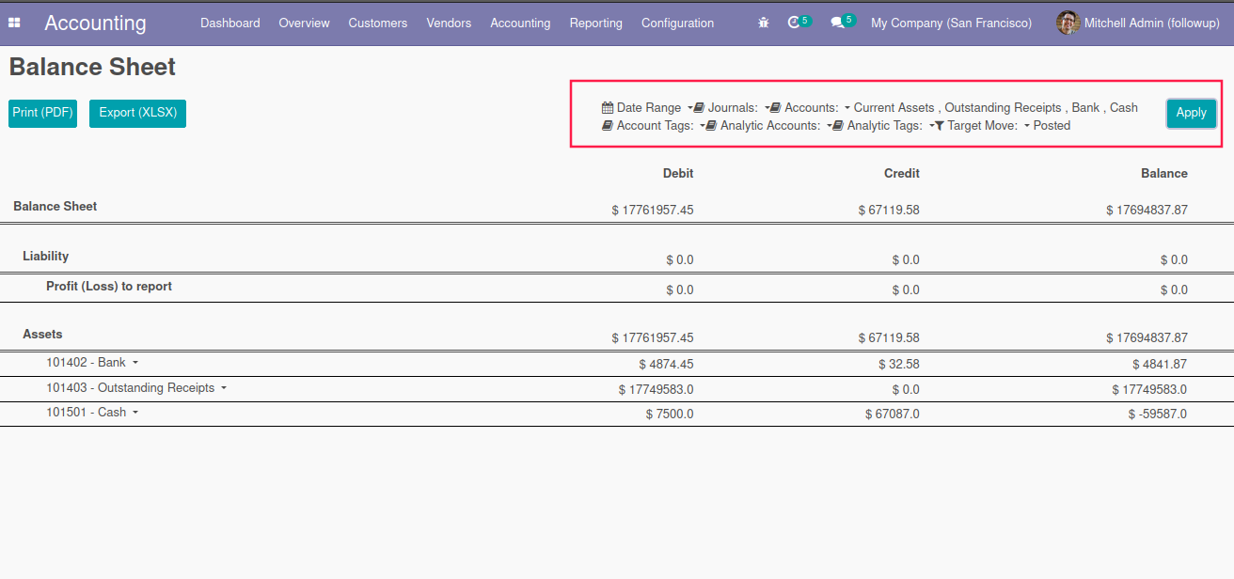The image size is (1234, 579).
Task: Expand the 101402 - Bank row
Action: click(x=134, y=363)
